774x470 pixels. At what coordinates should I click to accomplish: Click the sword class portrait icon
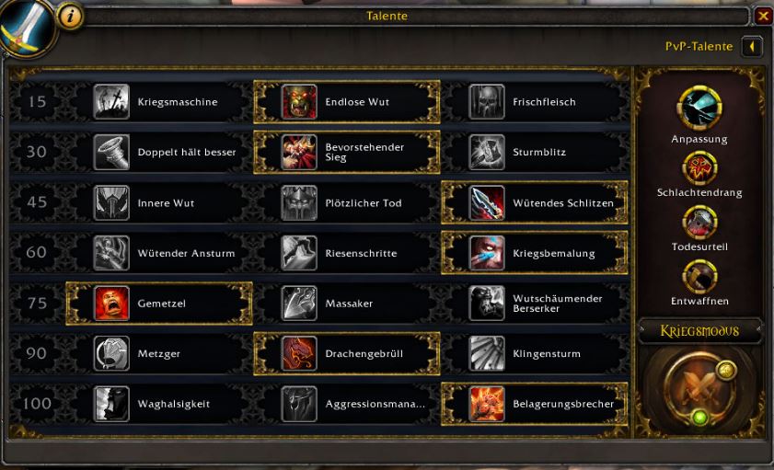(26, 27)
